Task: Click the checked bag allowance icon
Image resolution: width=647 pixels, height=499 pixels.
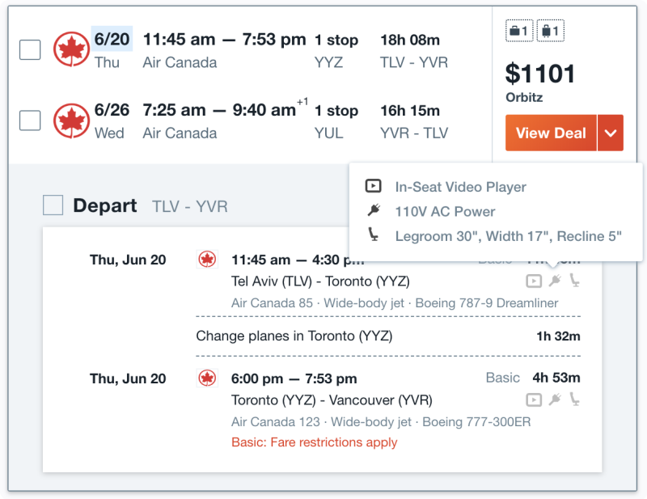Action: (x=551, y=31)
